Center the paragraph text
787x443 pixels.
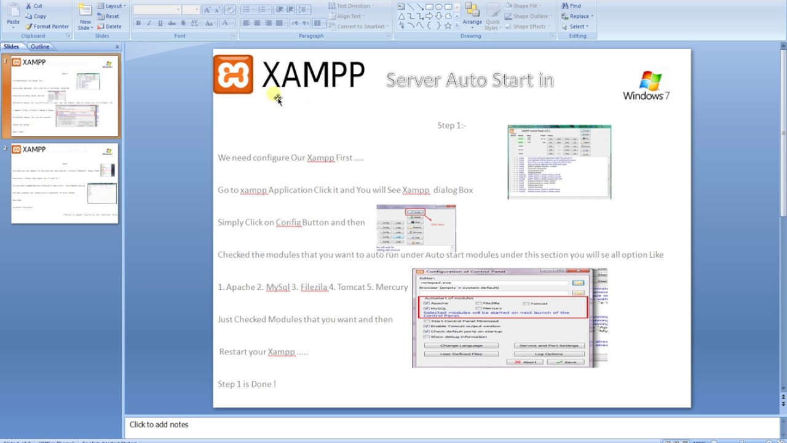(x=257, y=23)
